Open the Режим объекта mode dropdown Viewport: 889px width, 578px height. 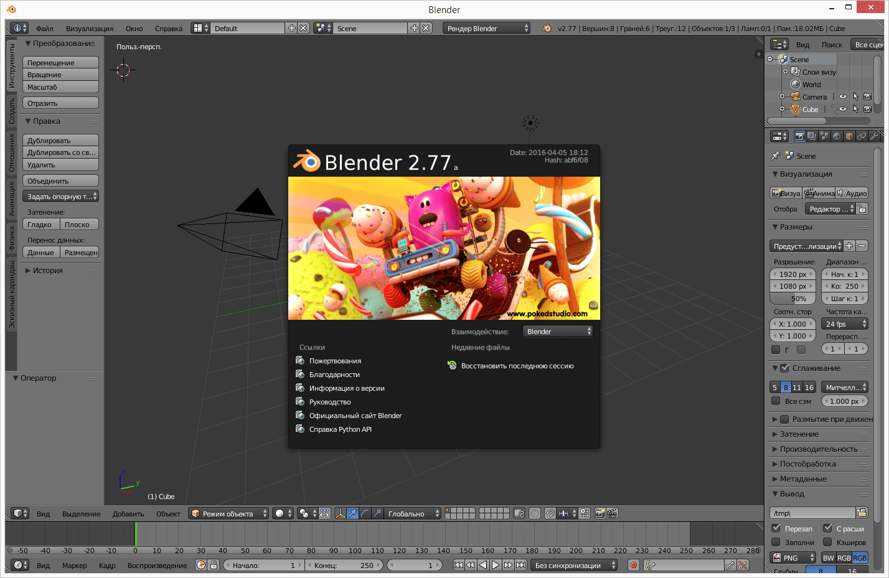[228, 513]
